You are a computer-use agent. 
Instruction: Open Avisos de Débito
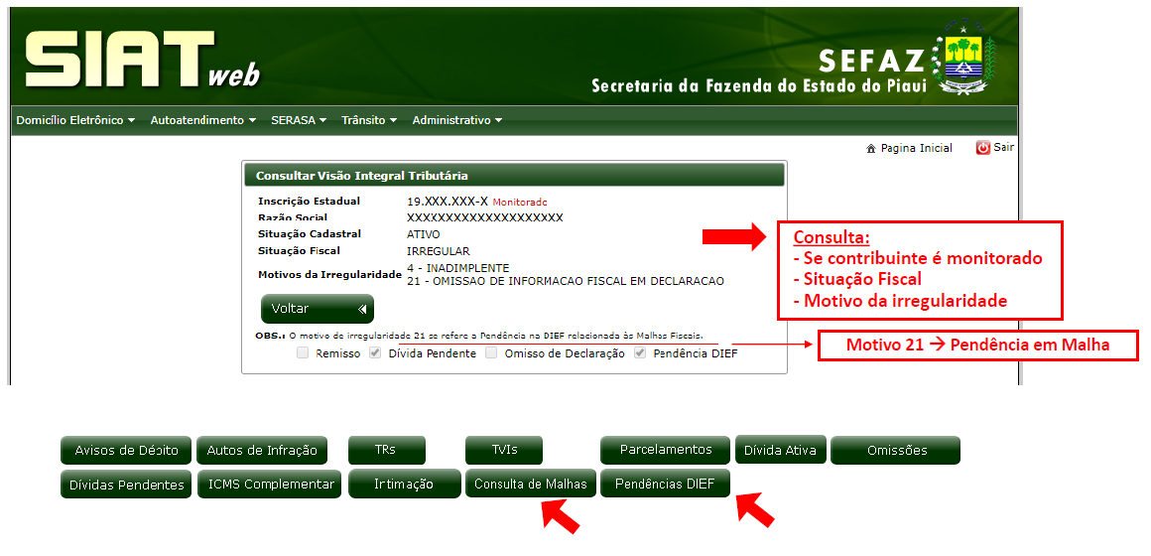click(x=126, y=450)
